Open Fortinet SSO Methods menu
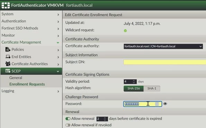 pos(20,28)
